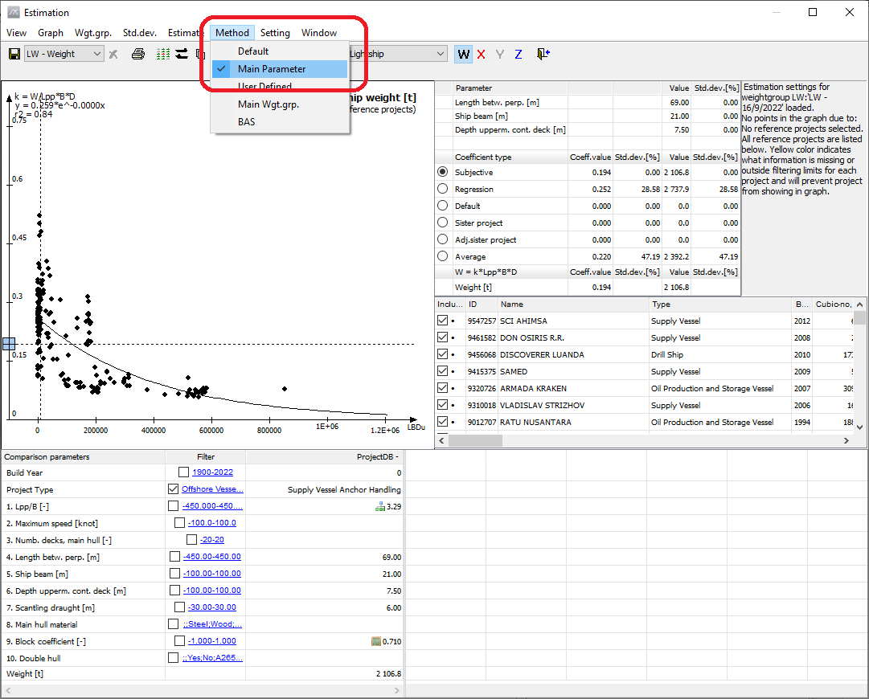
Task: Expand the Lightship dropdown list
Action: tap(440, 54)
